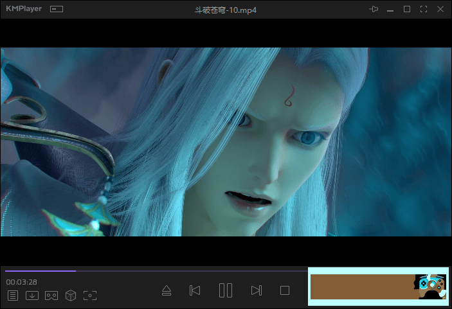
Task: Click the elapsed time 00:03:28
Action: (x=22, y=282)
